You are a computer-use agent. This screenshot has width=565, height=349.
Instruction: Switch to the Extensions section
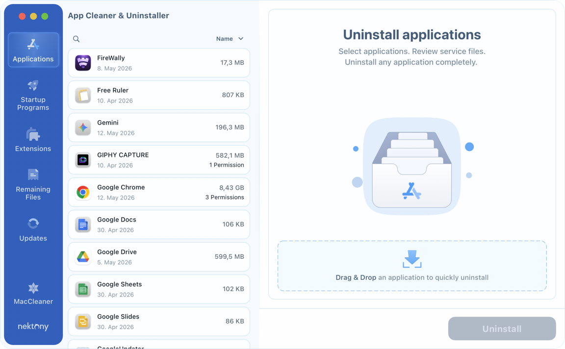tap(33, 140)
